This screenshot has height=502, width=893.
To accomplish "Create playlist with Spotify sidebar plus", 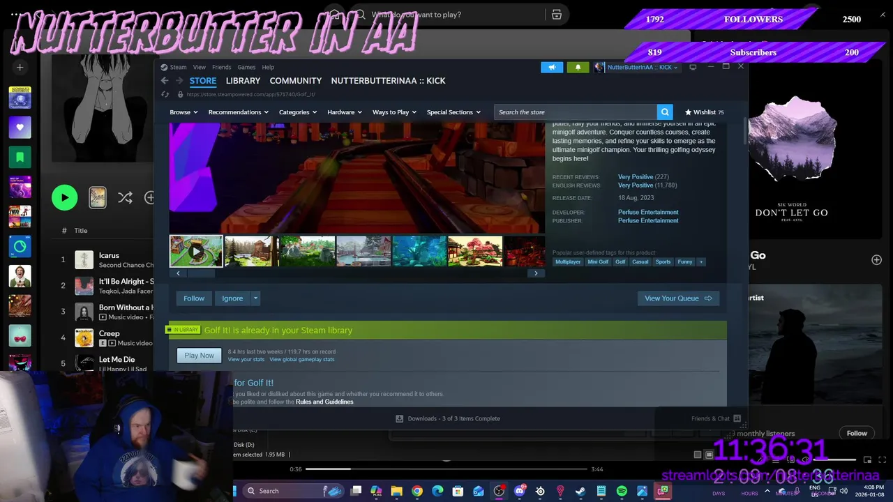I will coord(20,68).
